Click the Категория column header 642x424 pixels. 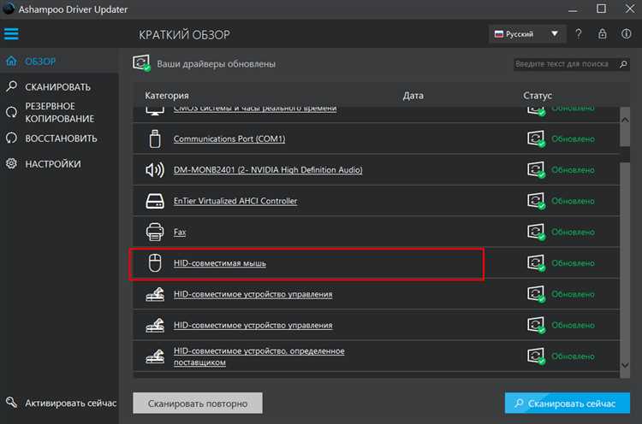[x=167, y=95]
